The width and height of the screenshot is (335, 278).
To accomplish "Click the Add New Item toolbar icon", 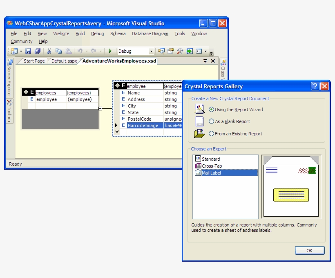I will (14, 51).
